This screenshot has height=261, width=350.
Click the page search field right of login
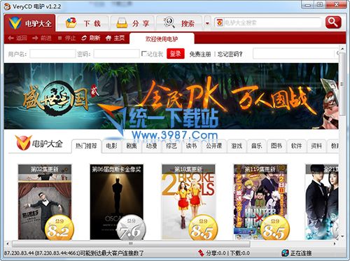294,54
